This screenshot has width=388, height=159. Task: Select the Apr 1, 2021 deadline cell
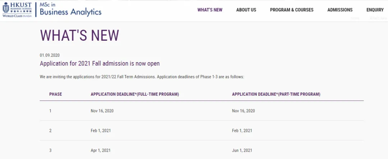coord(101,150)
